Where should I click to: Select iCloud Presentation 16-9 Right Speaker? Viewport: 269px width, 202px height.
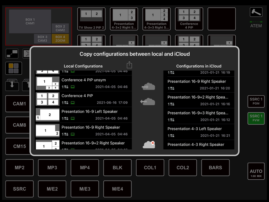tap(199, 85)
